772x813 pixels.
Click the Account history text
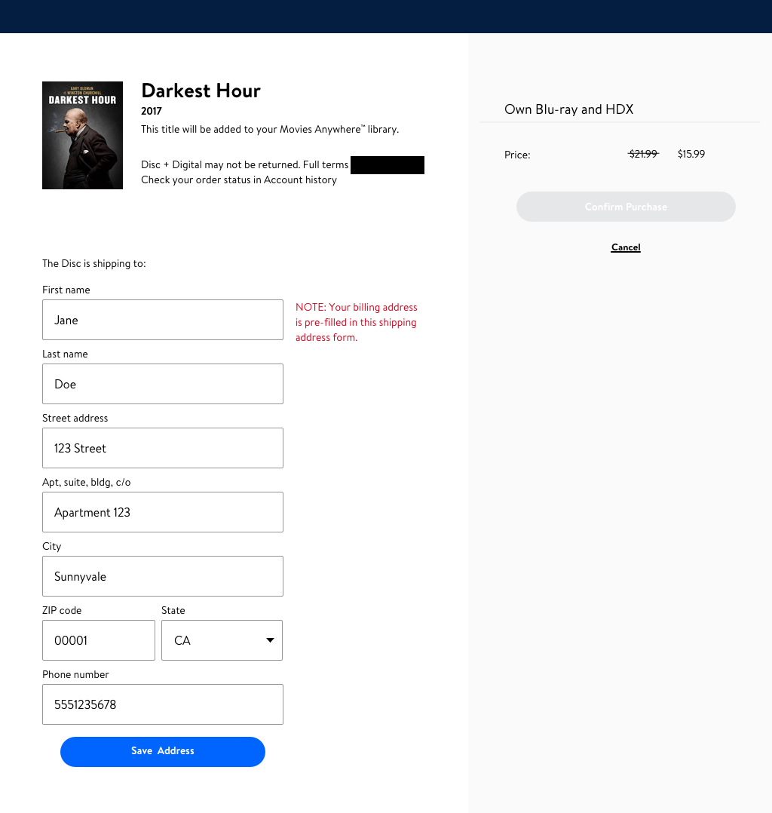pyautogui.click(x=300, y=180)
